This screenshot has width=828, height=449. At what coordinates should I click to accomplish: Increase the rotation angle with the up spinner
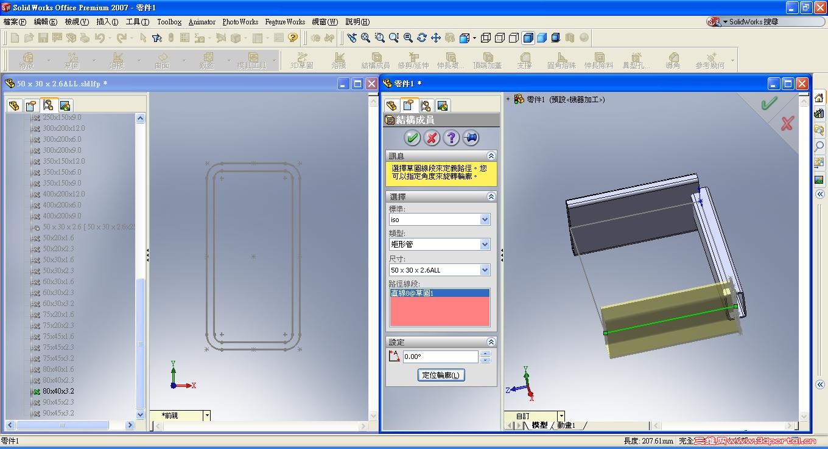click(x=485, y=354)
